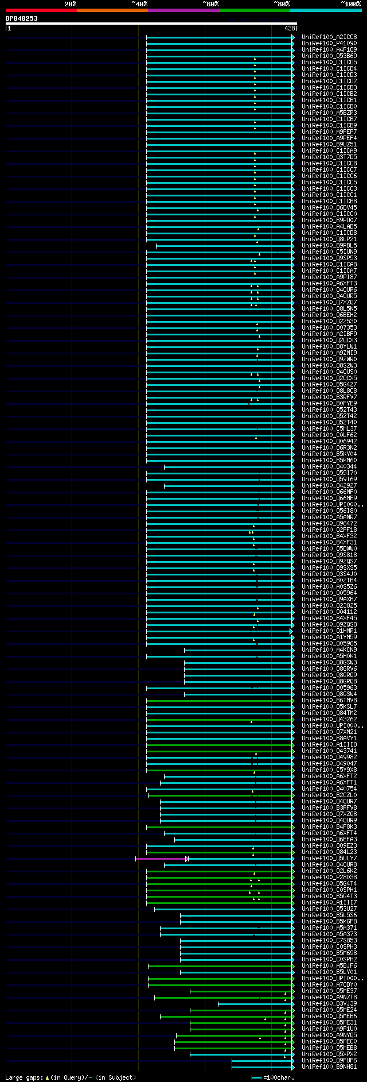Select label UniRef100_A2IBF9
This screenshot has width=367, height=1082.
[329, 334]
